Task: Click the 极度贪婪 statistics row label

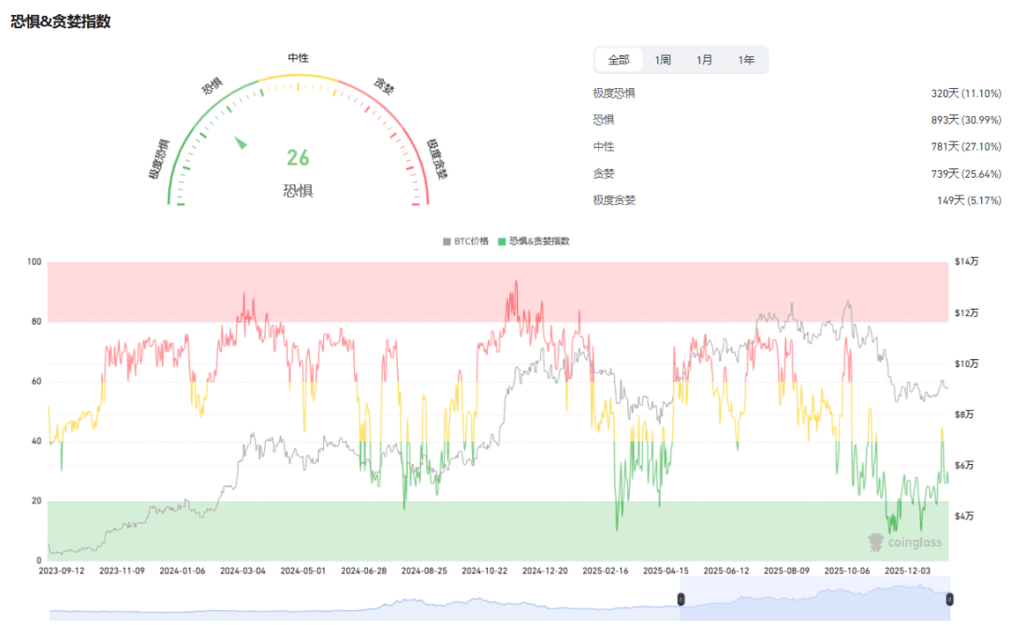Action: [614, 200]
